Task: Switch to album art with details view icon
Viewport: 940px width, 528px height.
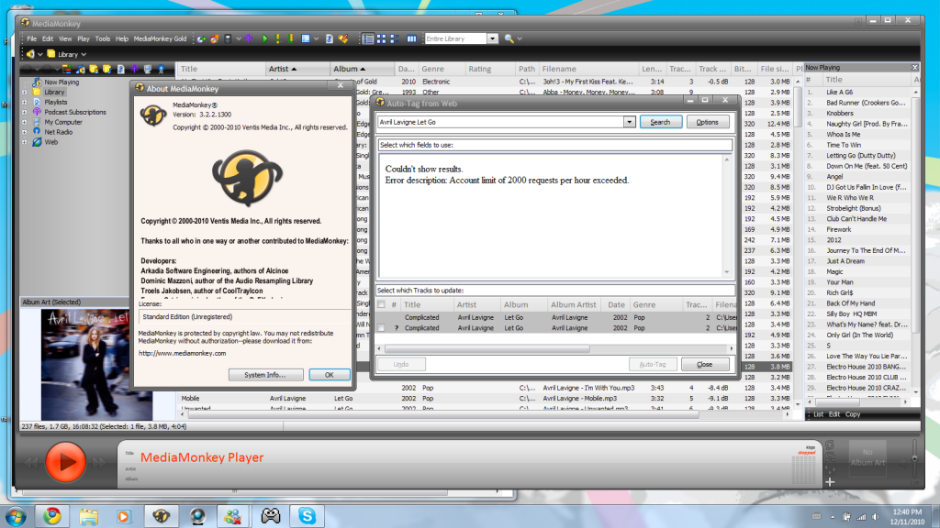Action: [395, 38]
